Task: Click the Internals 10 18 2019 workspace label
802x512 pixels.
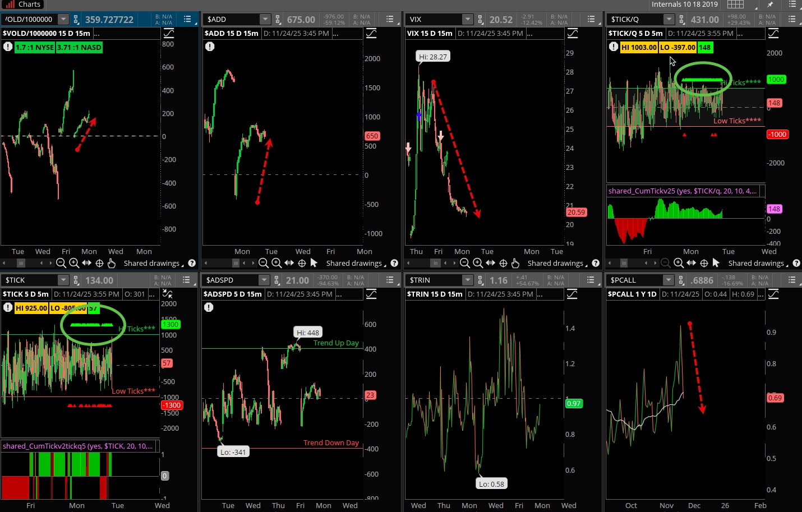Action: point(684,4)
